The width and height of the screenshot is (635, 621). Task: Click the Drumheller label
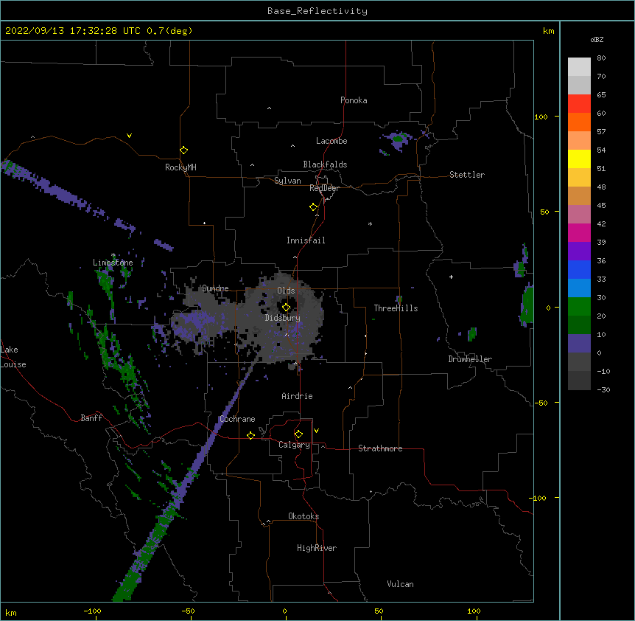pyautogui.click(x=470, y=359)
